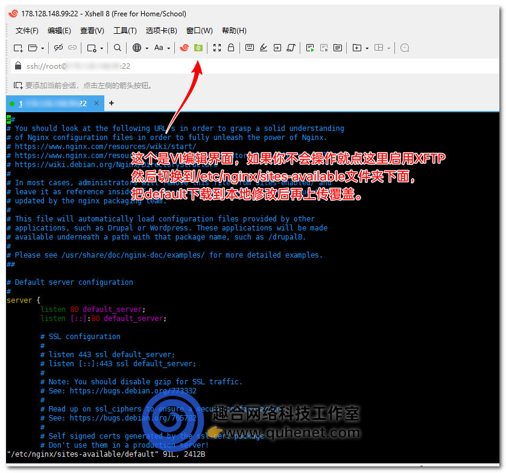Expand the New tab group dropdown arrow
506x473 pixels.
pos(367,48)
